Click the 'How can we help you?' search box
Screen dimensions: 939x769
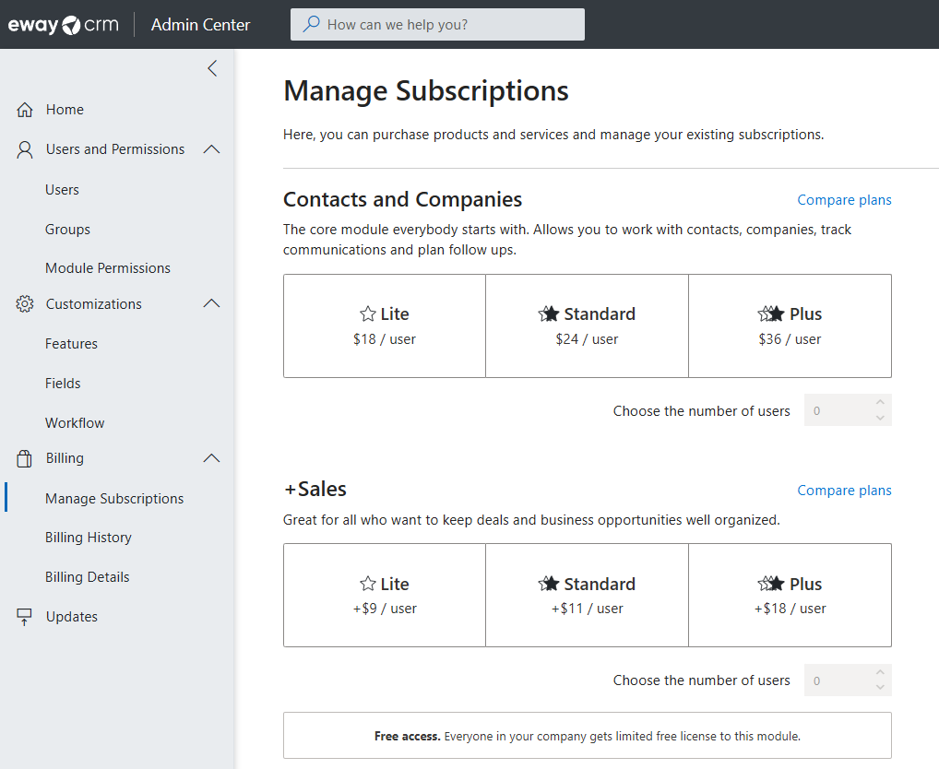(437, 25)
